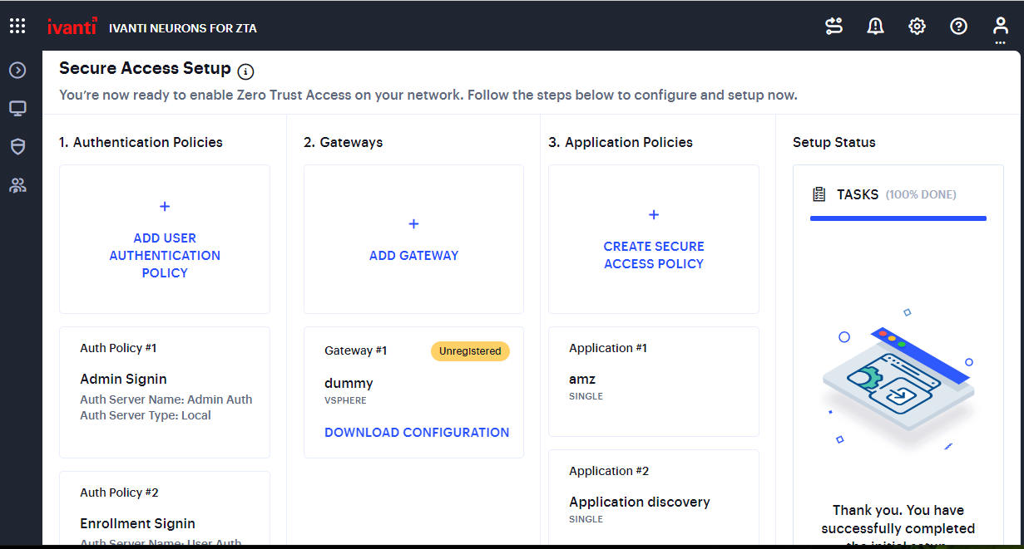Open the user profile menu
Screen dimensions: 1024x549
coord(1000,26)
